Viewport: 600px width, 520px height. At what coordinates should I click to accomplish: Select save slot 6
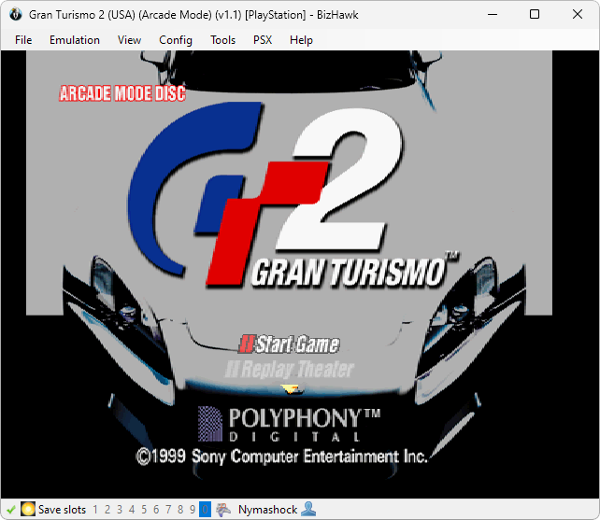click(x=156, y=510)
